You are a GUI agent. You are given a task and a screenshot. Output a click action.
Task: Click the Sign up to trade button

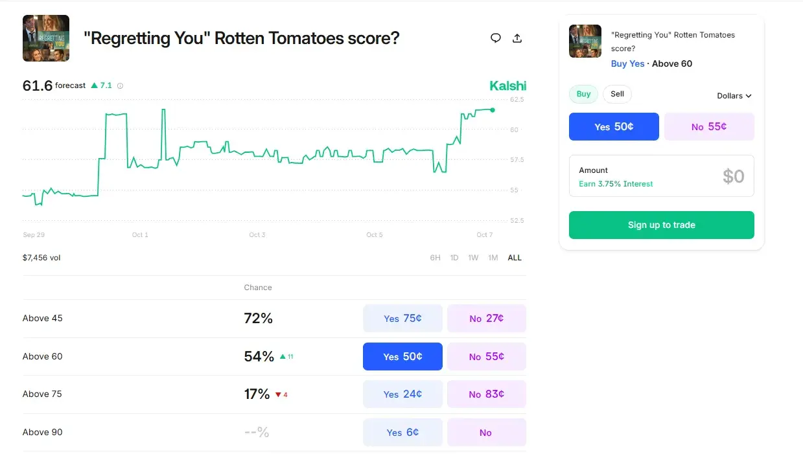pyautogui.click(x=661, y=225)
